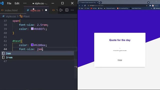Click the #text selector on line 42
Image resolution: width=160 pixels, height=90 pixels.
[16, 41]
